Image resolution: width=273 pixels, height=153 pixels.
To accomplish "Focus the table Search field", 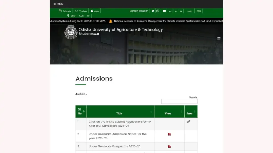I will [179, 101].
